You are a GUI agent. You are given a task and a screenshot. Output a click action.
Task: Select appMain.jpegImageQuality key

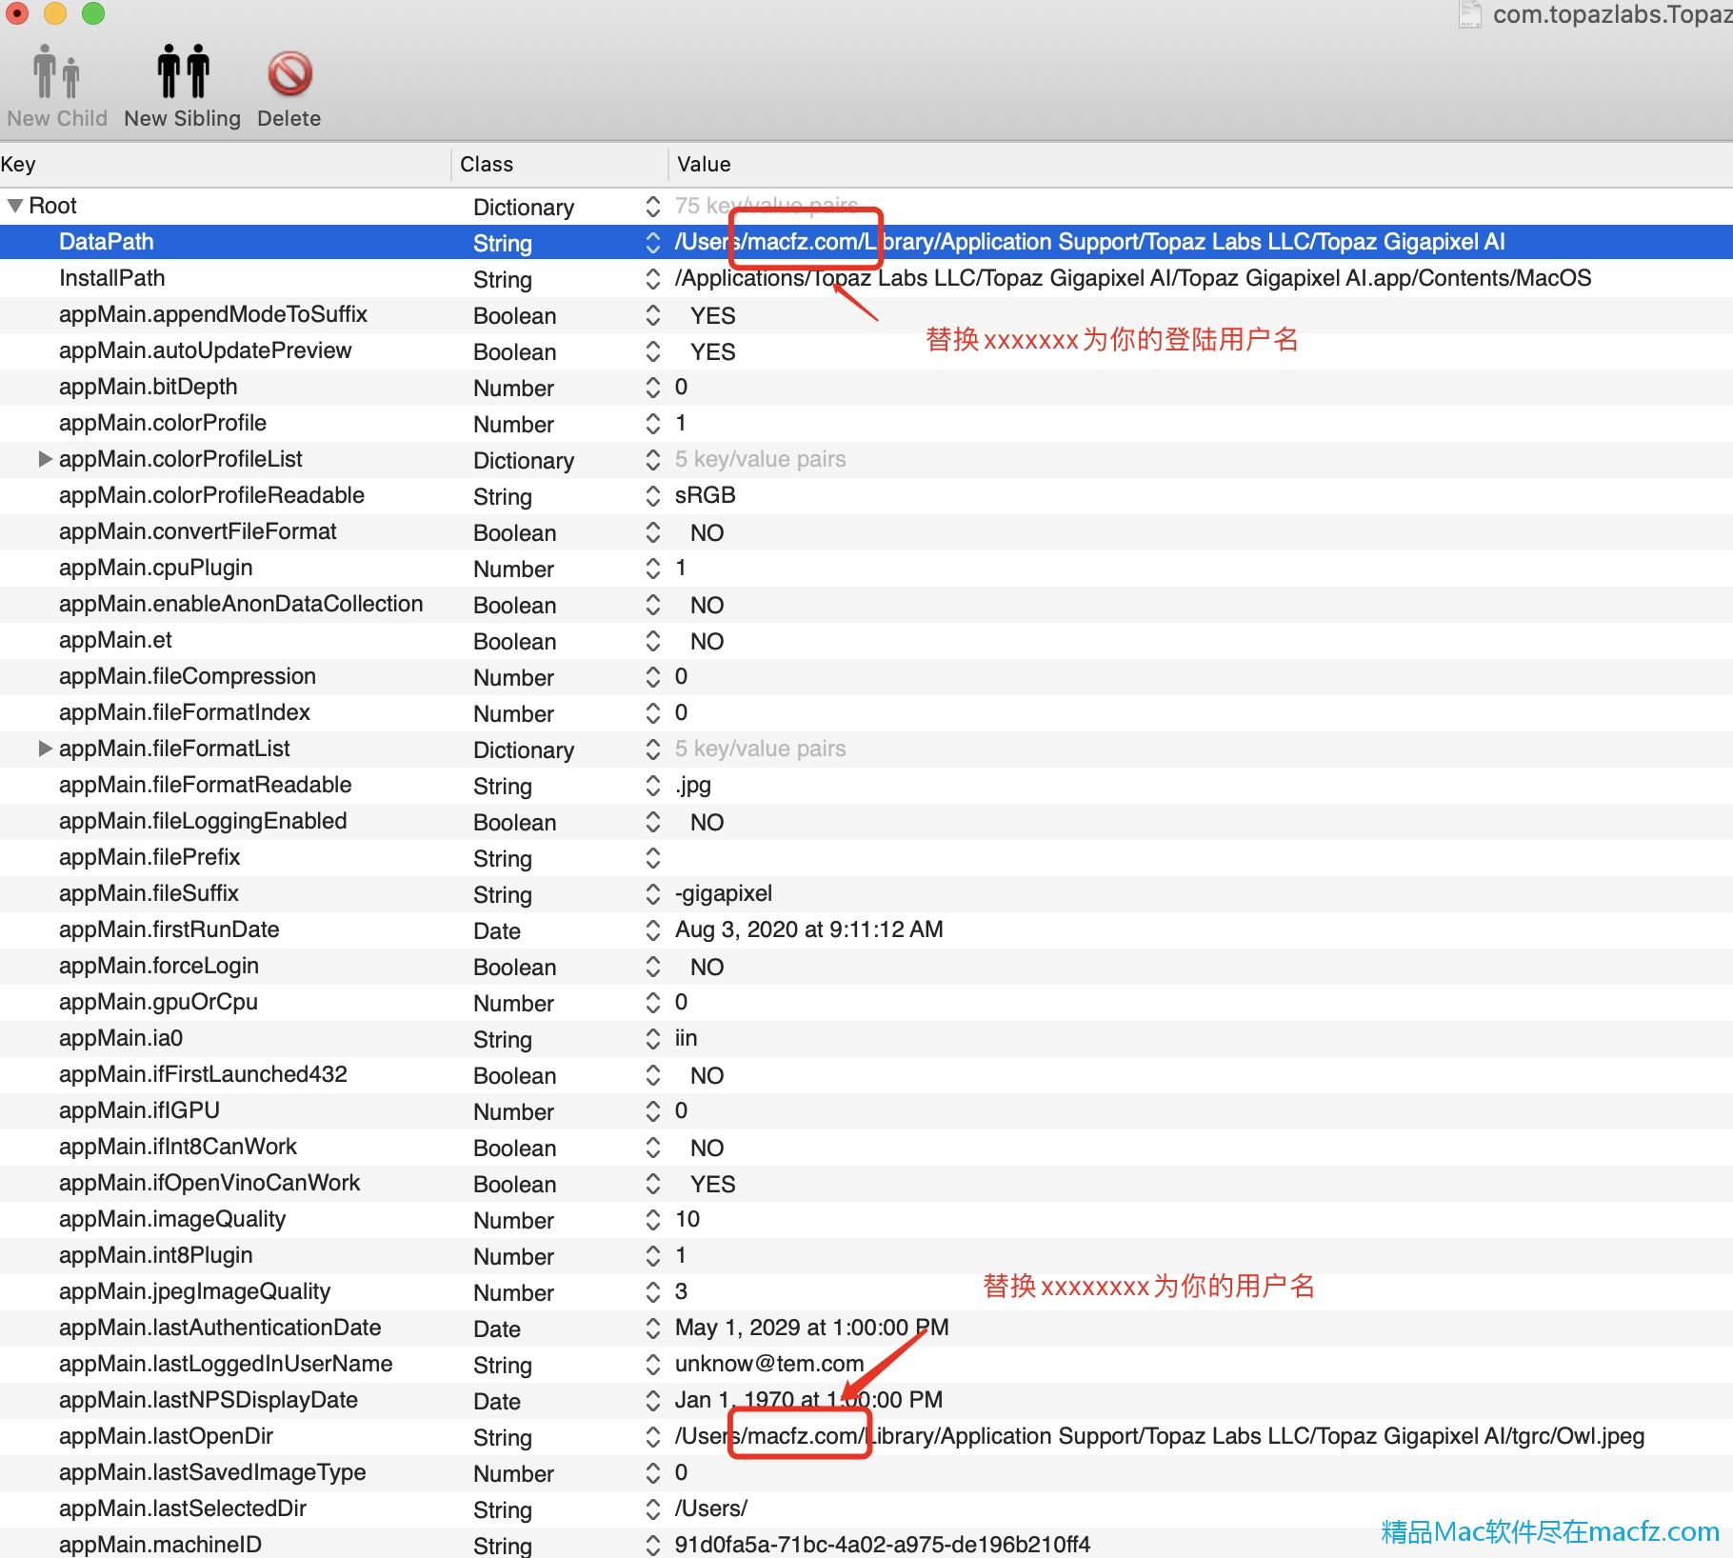click(x=194, y=1291)
